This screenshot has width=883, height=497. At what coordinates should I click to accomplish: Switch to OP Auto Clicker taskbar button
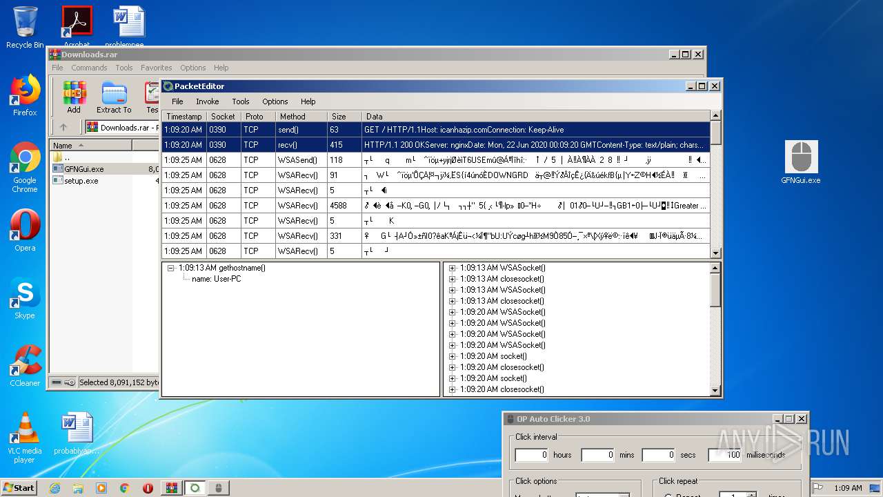point(219,488)
